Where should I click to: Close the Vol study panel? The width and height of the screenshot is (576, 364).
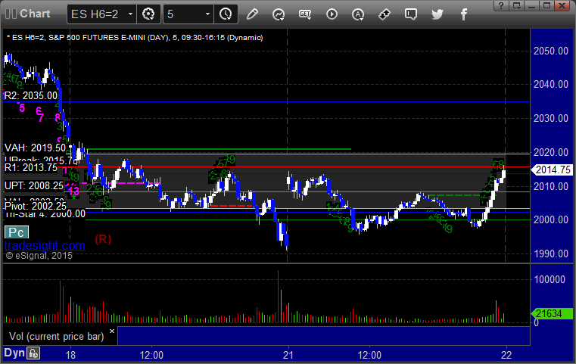[x=111, y=331]
